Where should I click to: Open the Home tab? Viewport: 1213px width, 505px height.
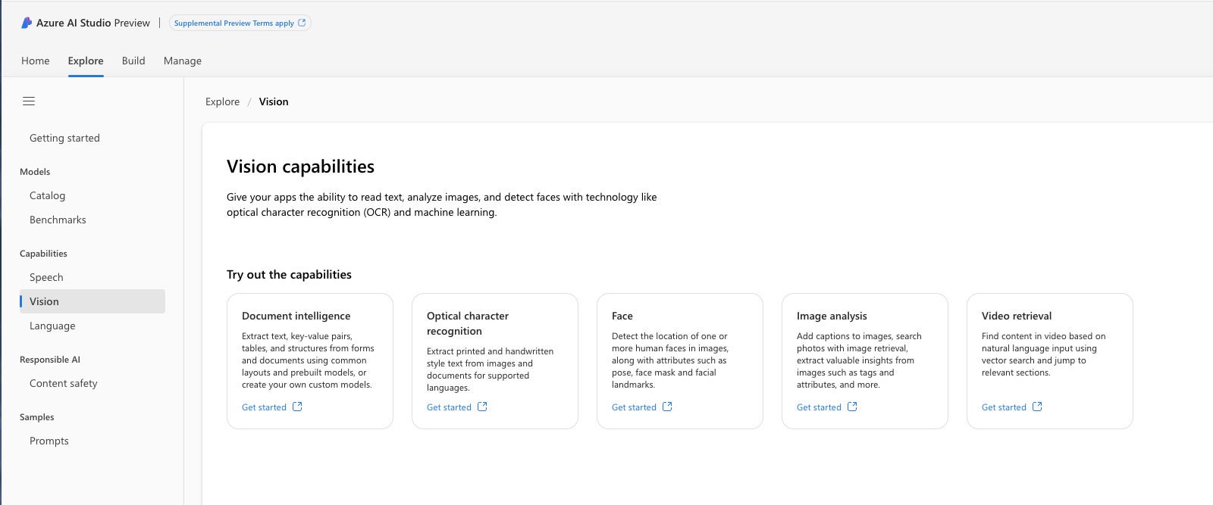pyautogui.click(x=36, y=61)
